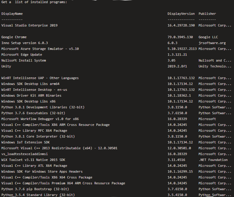Select the Google Chrome program name

pos(14,37)
